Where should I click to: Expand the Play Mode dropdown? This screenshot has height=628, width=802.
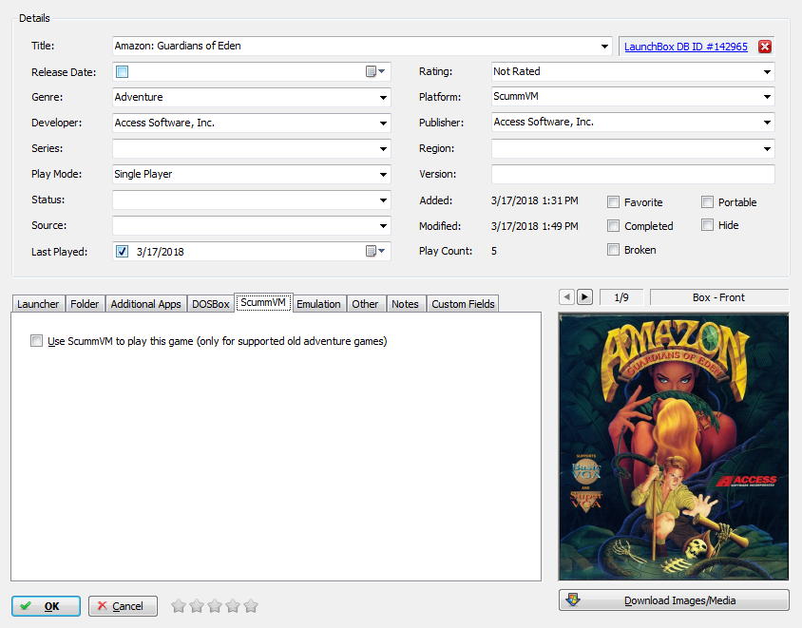(383, 175)
